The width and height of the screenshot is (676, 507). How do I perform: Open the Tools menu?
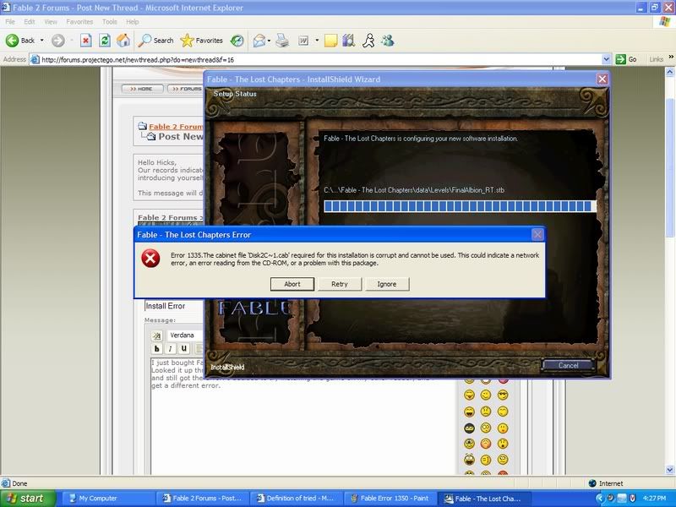coord(110,22)
